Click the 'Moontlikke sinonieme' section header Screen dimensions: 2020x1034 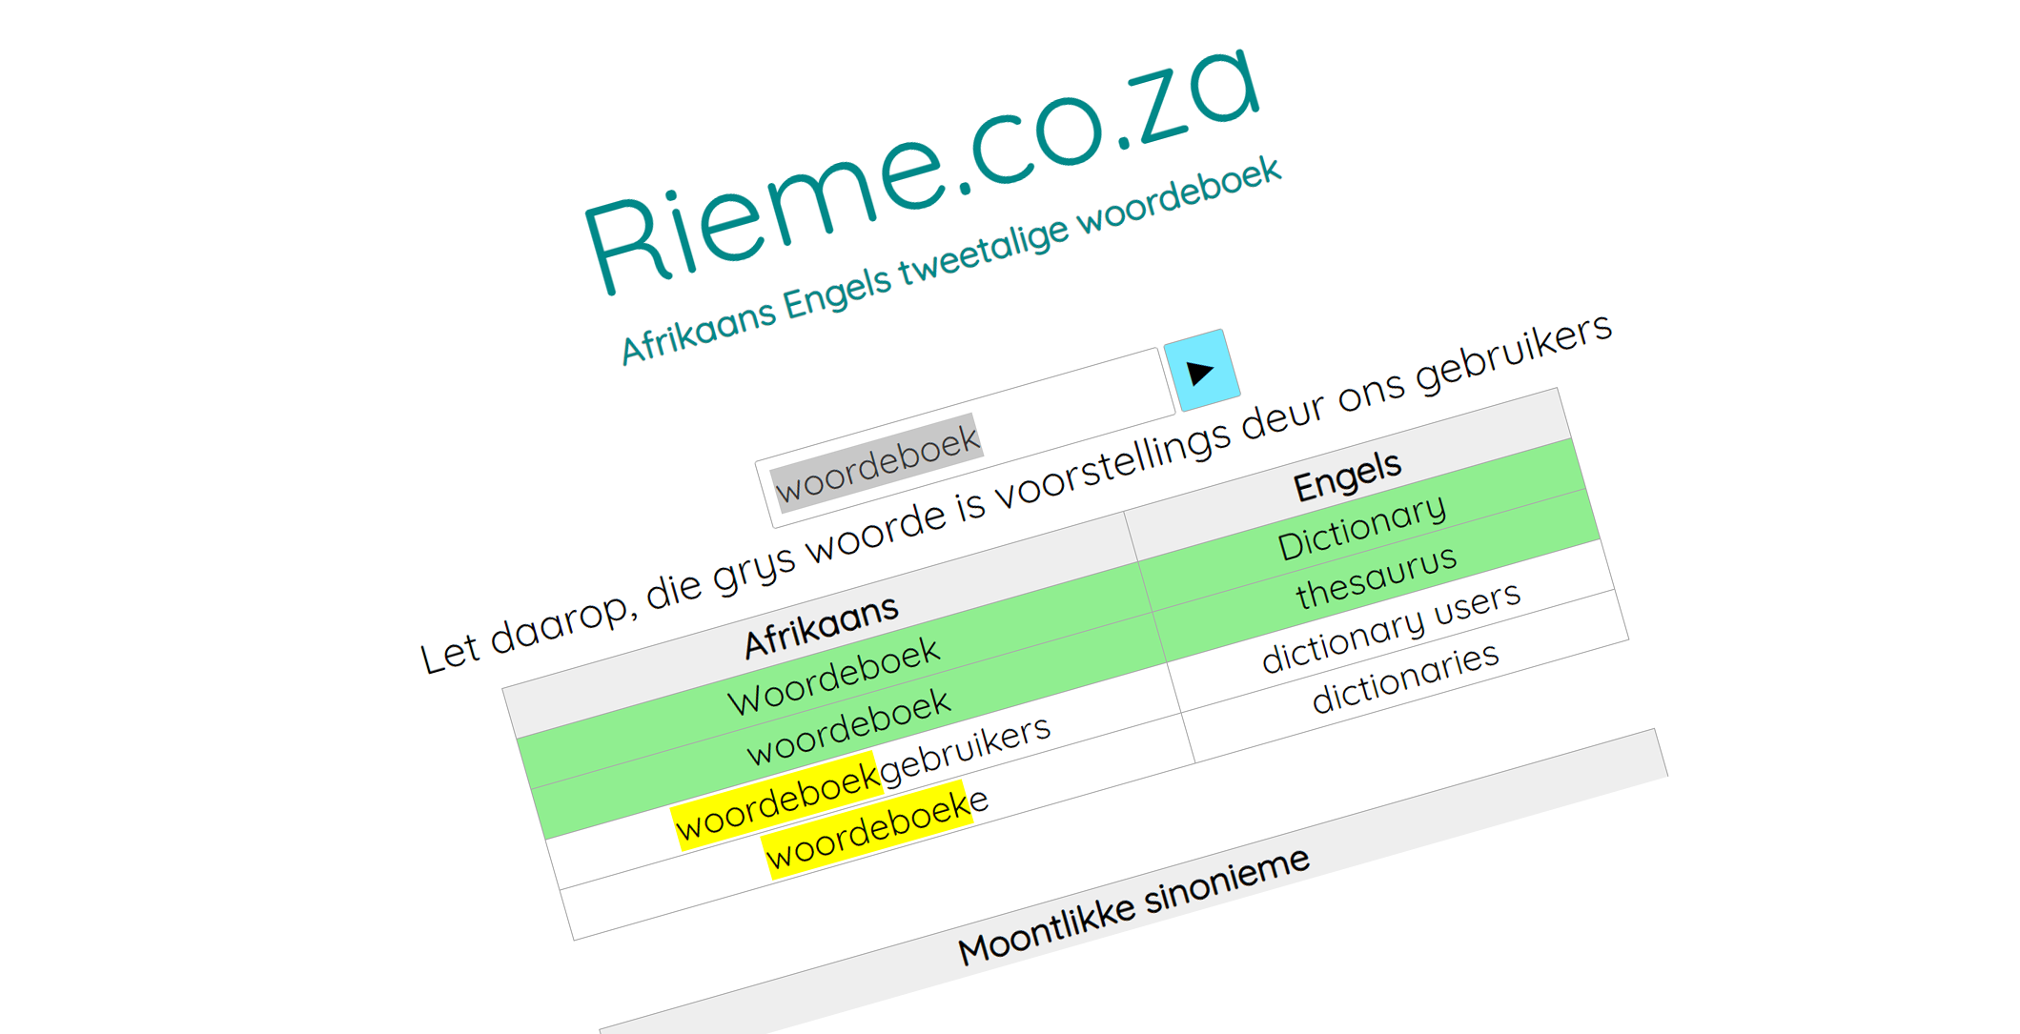1133,904
